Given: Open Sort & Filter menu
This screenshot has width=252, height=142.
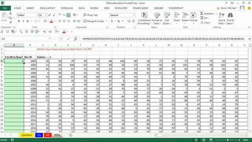Looking at the screenshot, I should 222,19.
